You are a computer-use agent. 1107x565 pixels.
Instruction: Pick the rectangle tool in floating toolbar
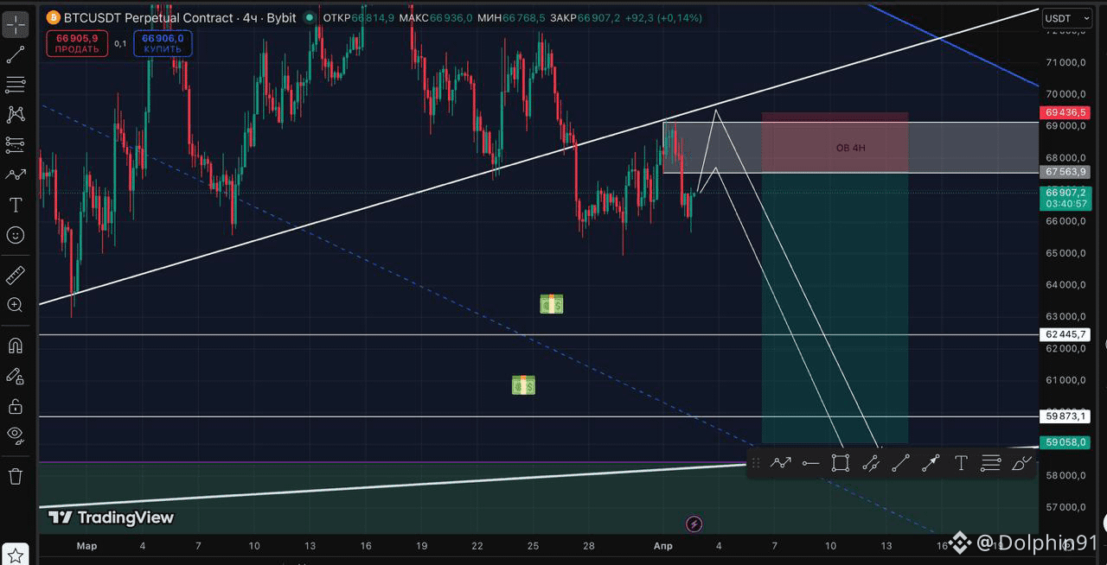pyautogui.click(x=840, y=463)
